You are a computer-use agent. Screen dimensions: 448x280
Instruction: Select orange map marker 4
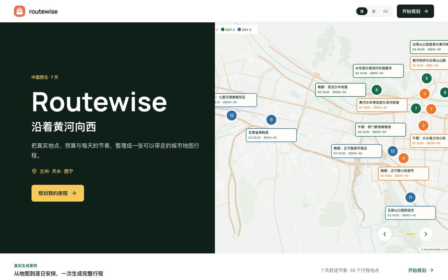(x=404, y=158)
